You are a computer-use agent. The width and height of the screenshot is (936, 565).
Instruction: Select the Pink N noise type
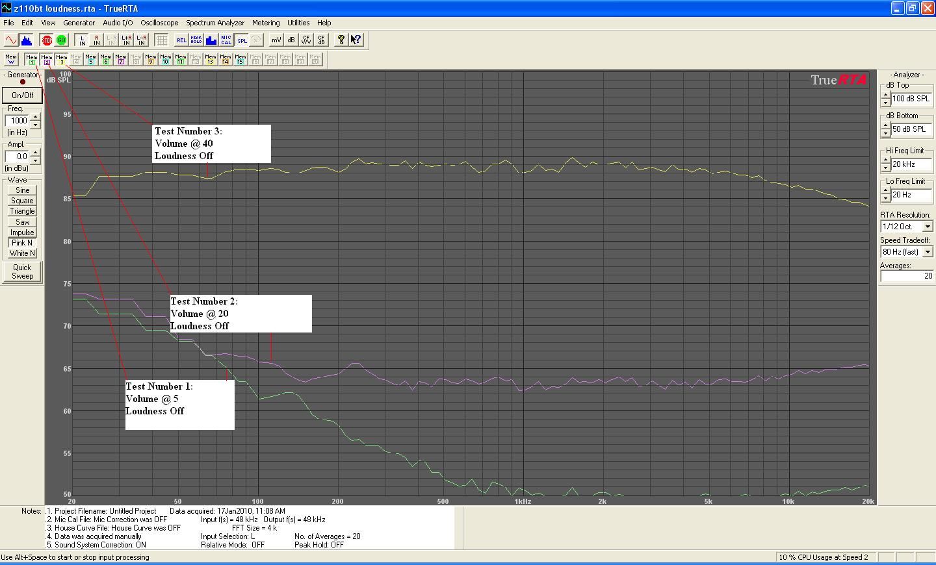(x=22, y=243)
